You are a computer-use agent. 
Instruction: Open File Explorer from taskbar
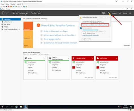[x=21, y=107]
